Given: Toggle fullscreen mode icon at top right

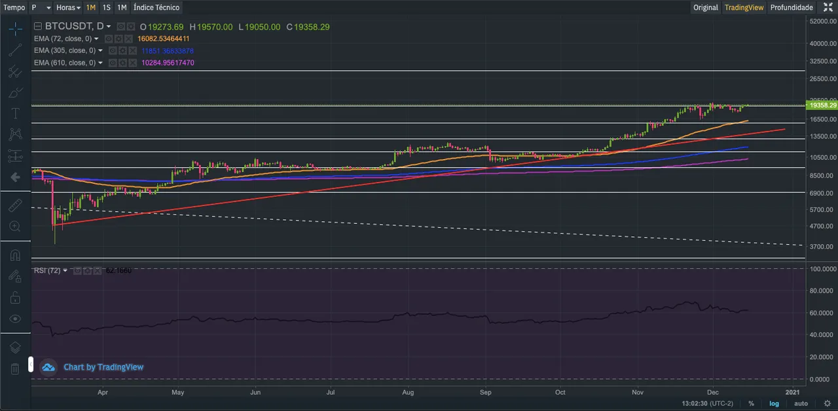Looking at the screenshot, I should 828,7.
